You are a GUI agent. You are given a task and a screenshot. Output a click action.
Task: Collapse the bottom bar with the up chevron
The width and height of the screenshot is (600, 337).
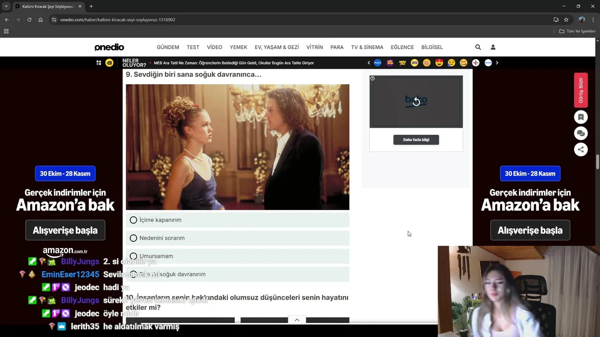tap(297, 320)
